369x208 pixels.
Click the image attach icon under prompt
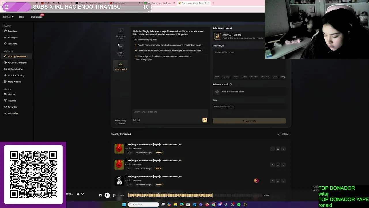coord(135,120)
